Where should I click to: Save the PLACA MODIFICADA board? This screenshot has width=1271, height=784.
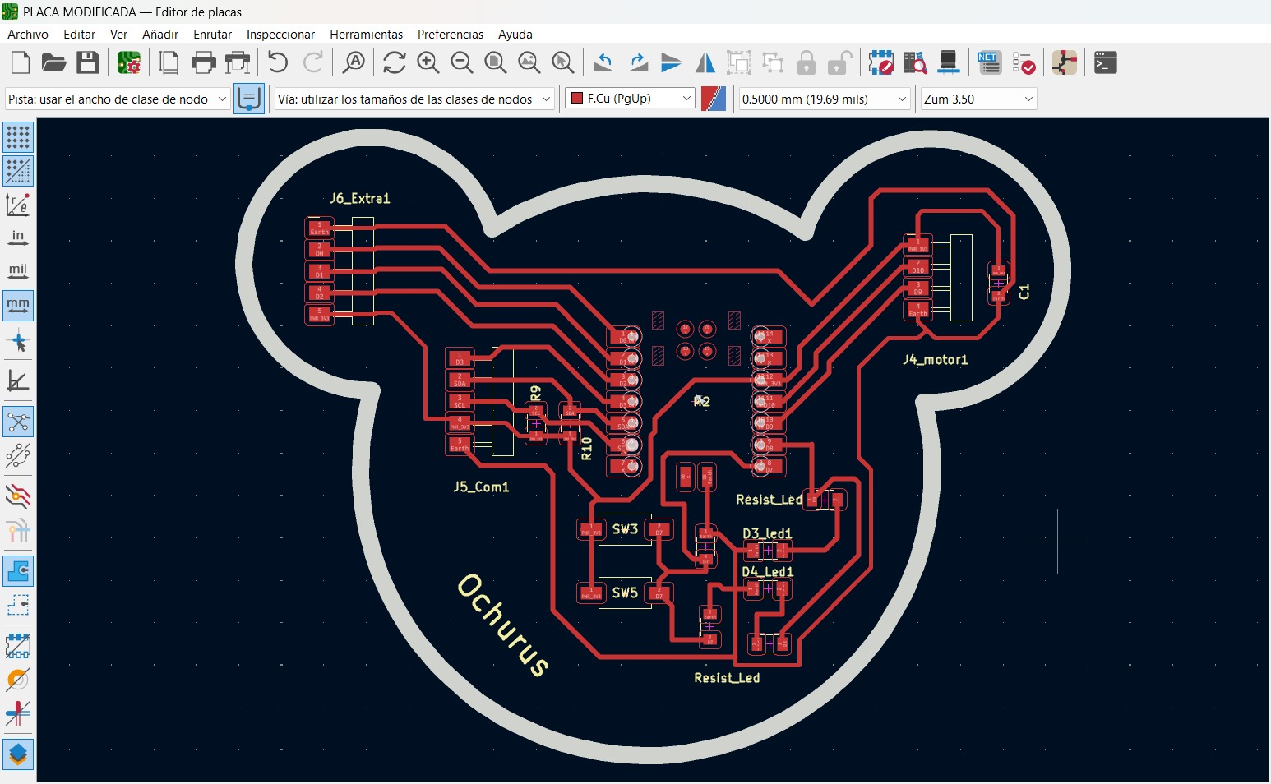(x=88, y=62)
